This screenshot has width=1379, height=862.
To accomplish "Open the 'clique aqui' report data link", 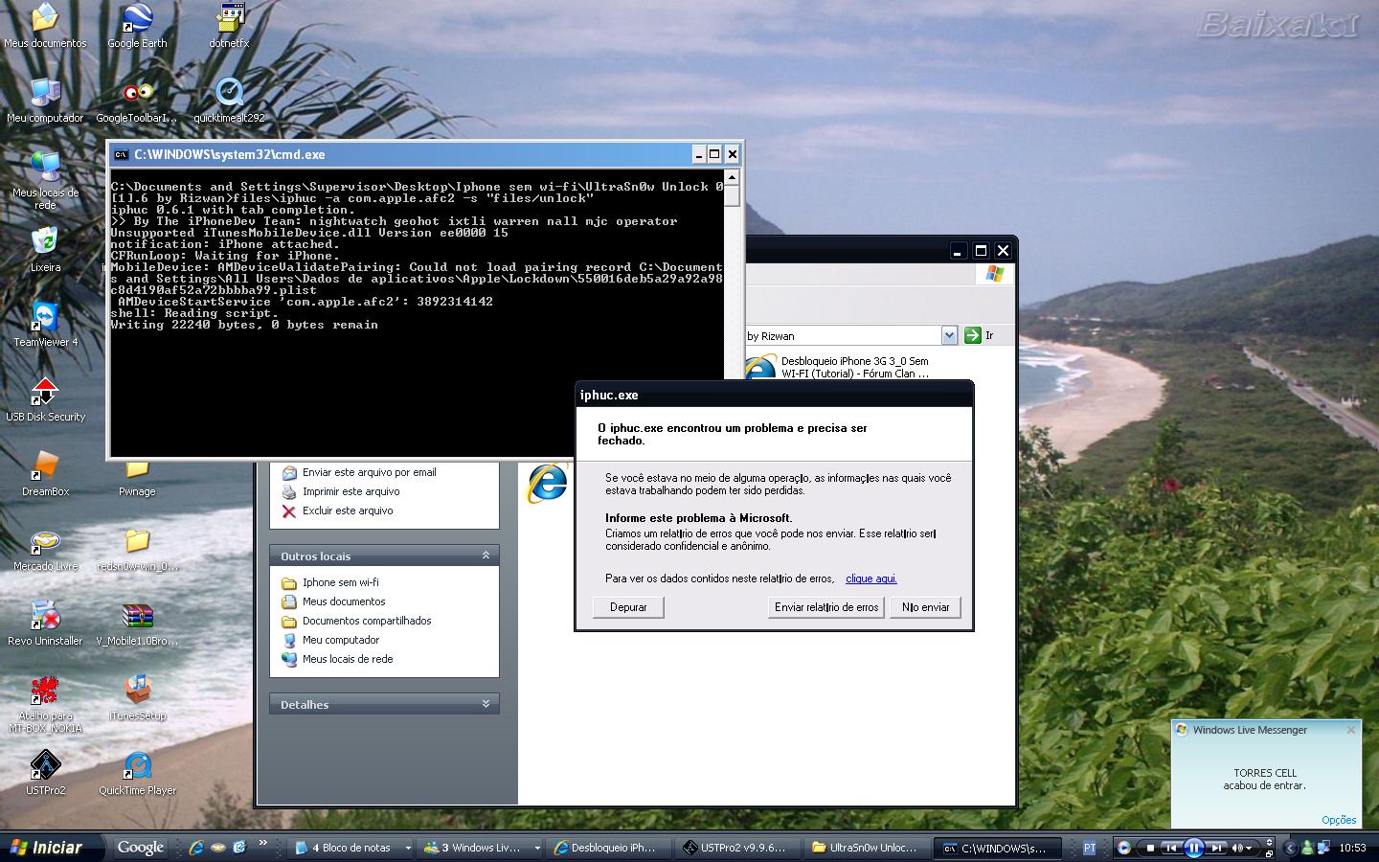I will point(870,578).
